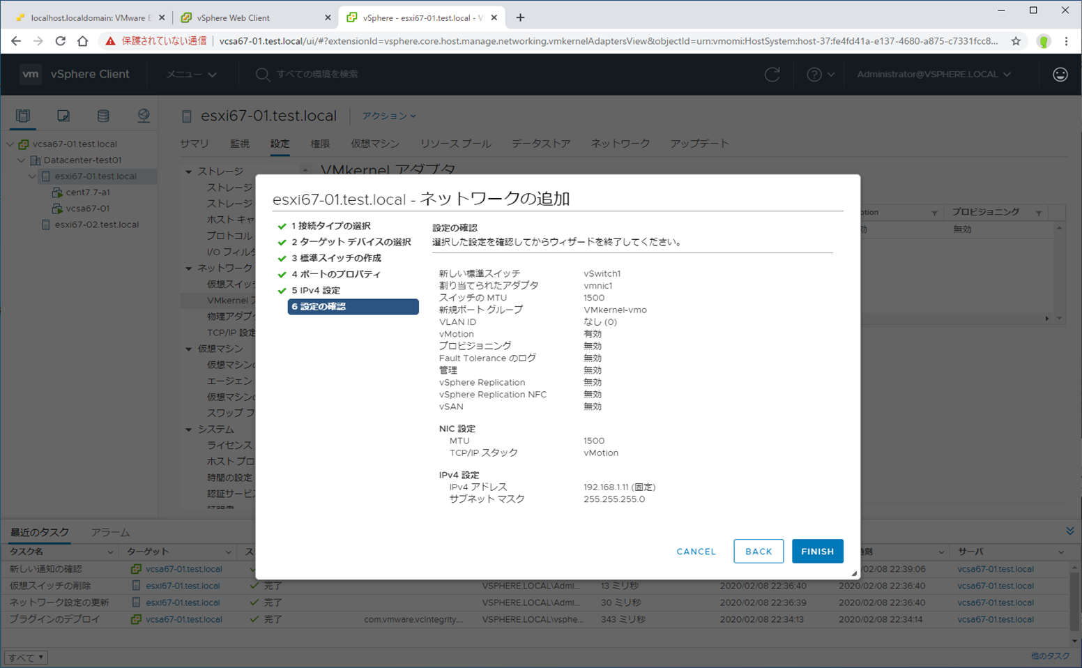This screenshot has height=668, width=1082.
Task: Click the vSphere refresh icon in header
Action: [772, 75]
